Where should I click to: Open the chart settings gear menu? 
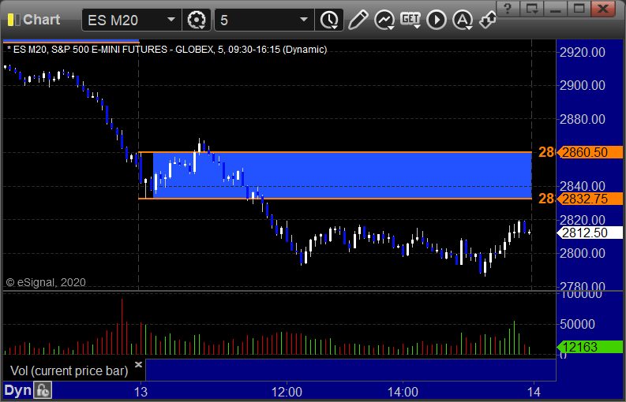click(x=196, y=20)
